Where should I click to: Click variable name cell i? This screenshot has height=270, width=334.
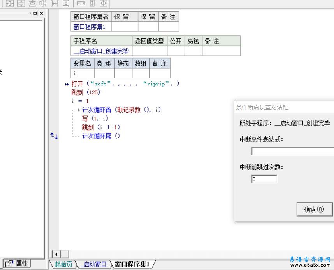click(x=83, y=73)
